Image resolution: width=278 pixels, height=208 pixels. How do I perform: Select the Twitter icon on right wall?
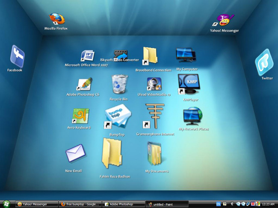coord(264,62)
